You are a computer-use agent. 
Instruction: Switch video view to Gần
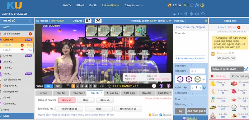pyautogui.click(x=58, y=86)
